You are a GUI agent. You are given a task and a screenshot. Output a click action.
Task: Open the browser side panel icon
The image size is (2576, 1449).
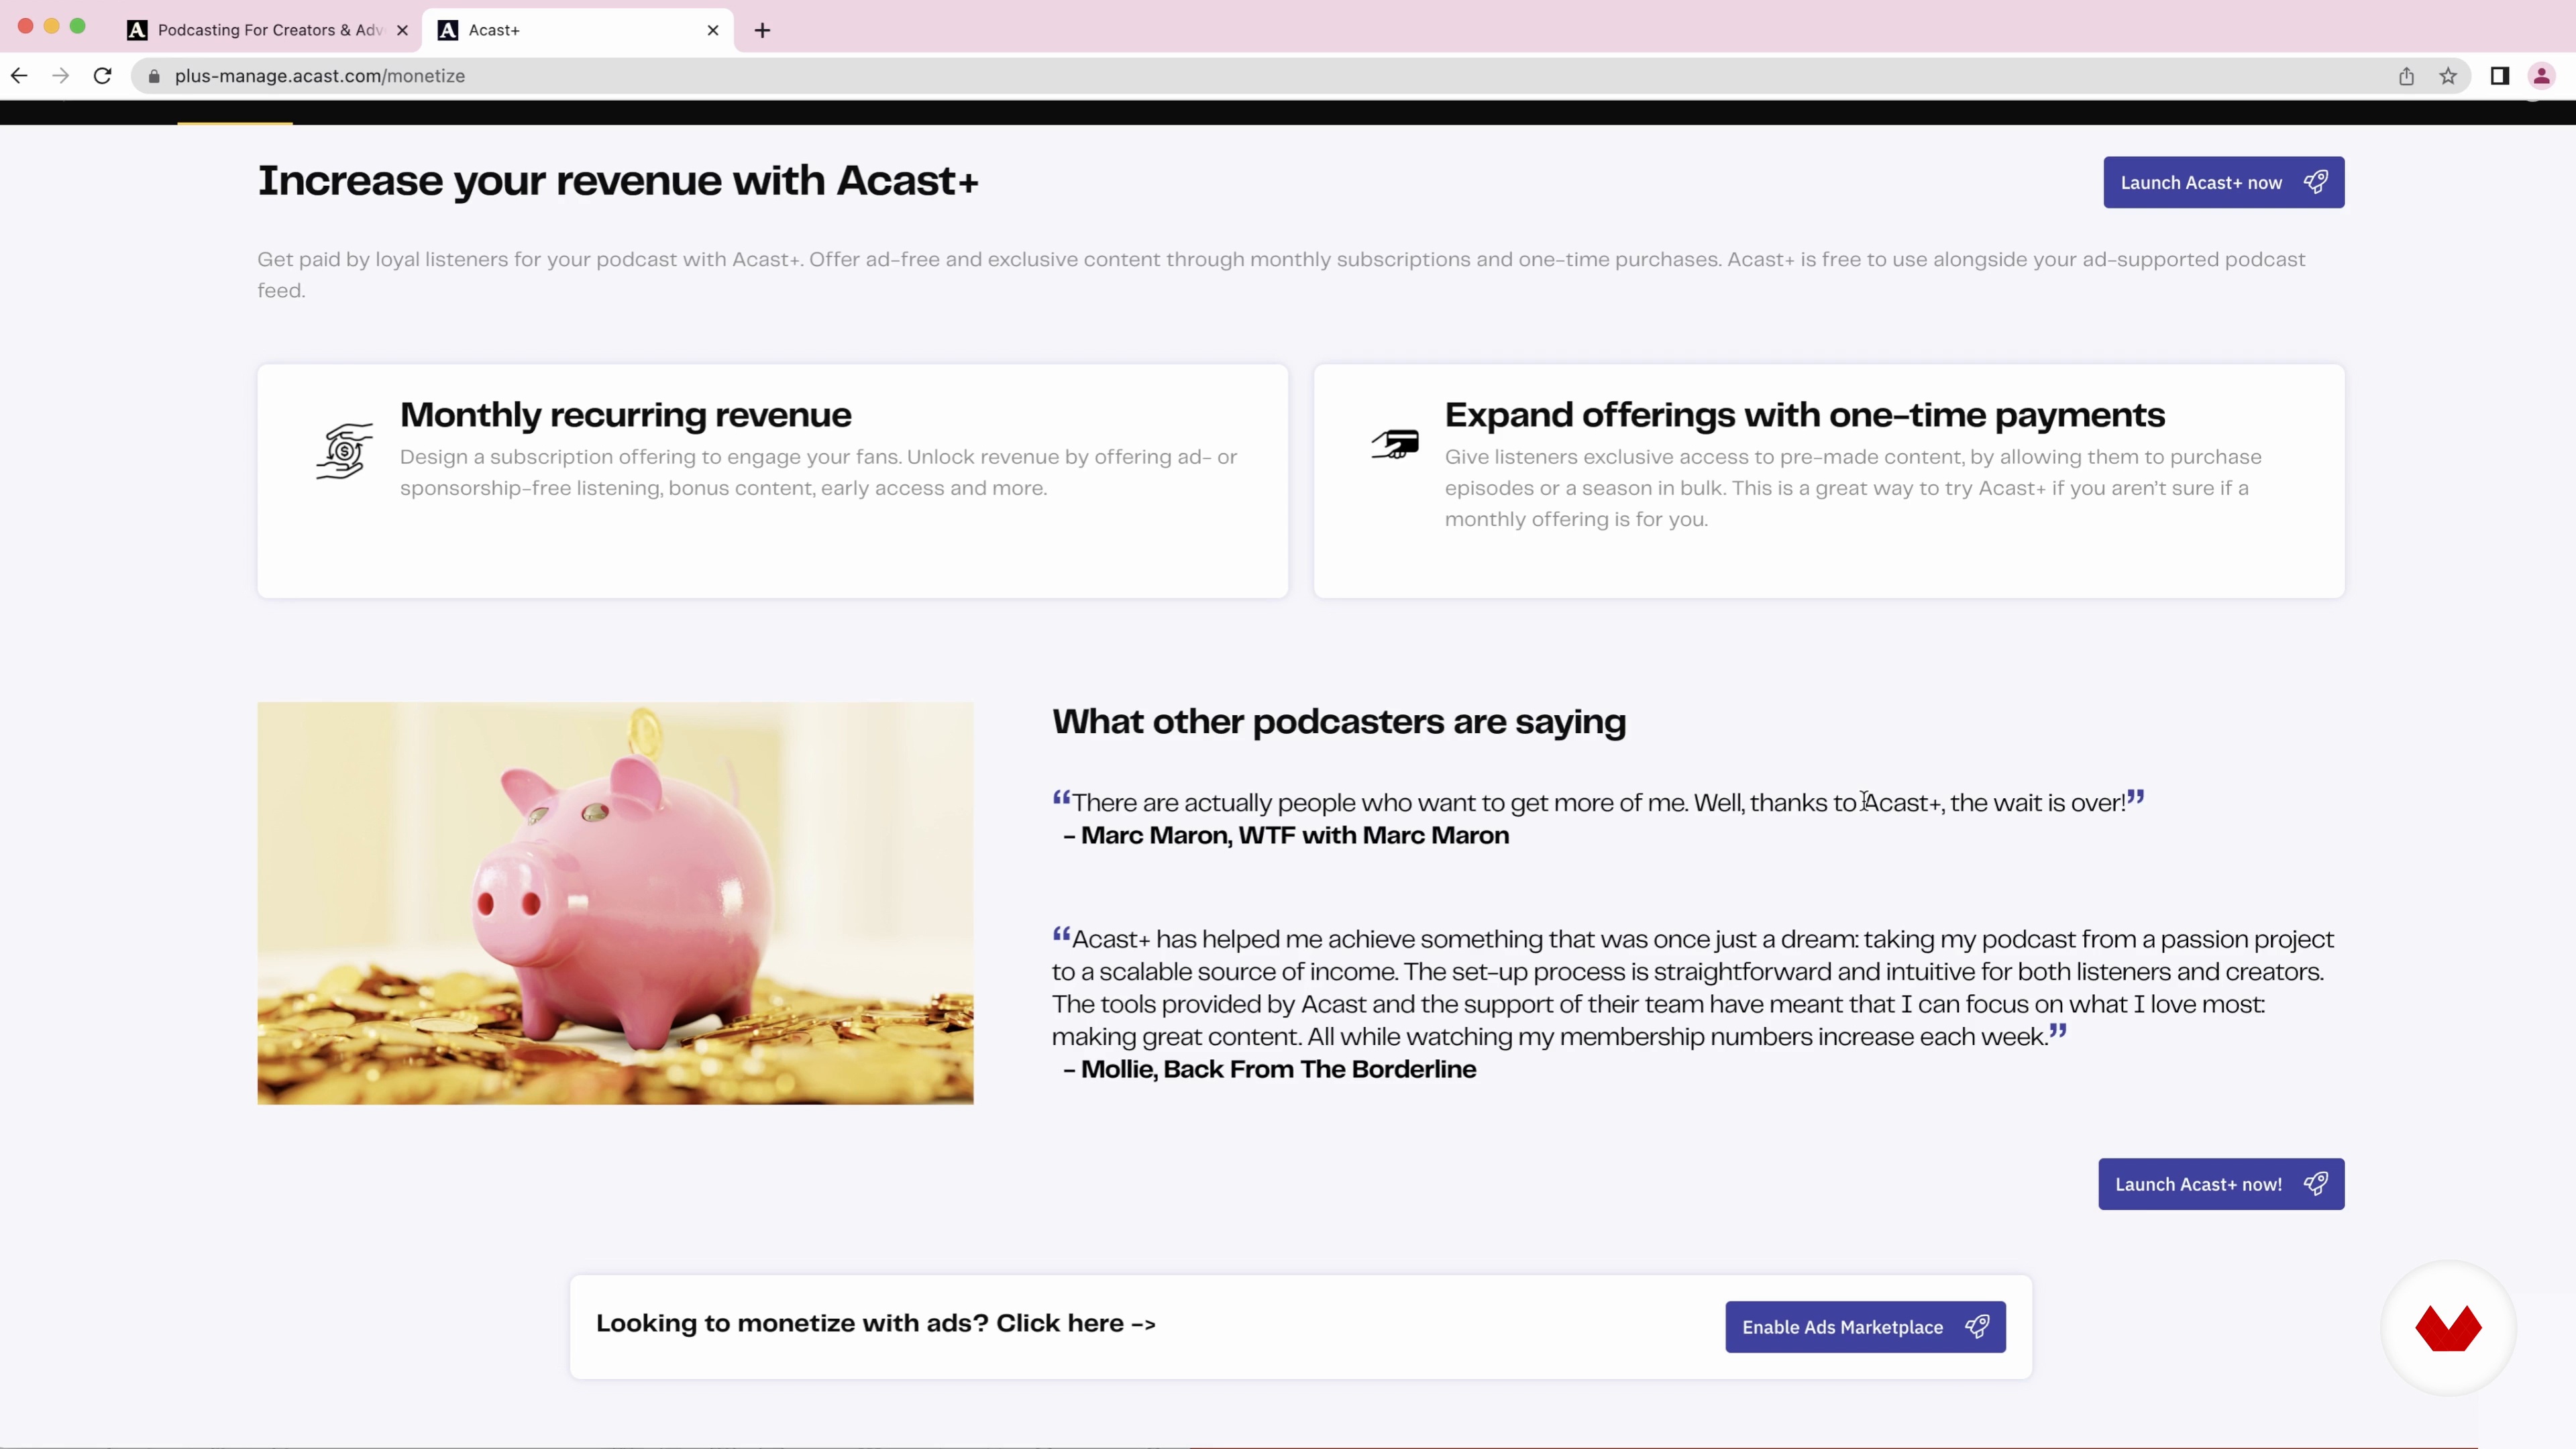click(2500, 76)
